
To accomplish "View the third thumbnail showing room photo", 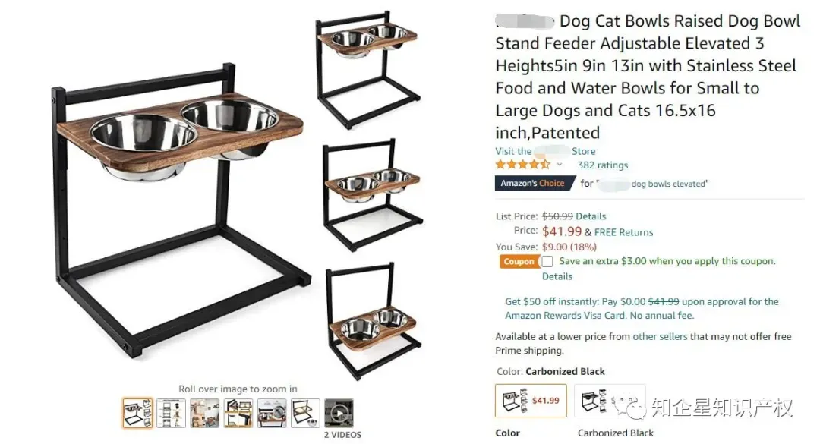I will click(x=205, y=414).
